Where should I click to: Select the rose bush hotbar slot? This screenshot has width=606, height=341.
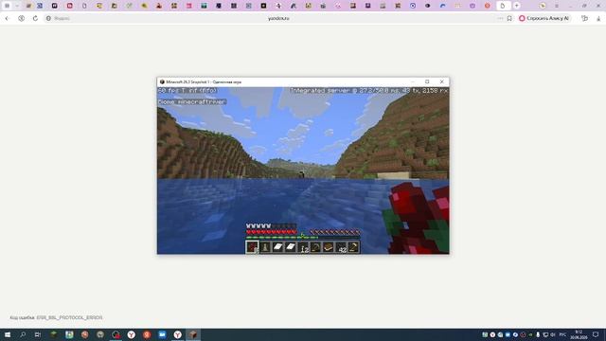(x=252, y=247)
